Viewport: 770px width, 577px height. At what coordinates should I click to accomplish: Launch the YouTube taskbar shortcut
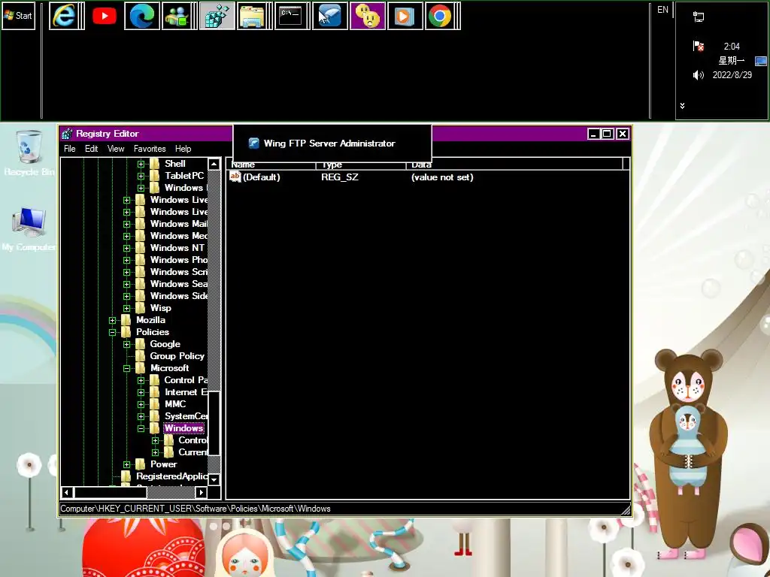pyautogui.click(x=105, y=16)
